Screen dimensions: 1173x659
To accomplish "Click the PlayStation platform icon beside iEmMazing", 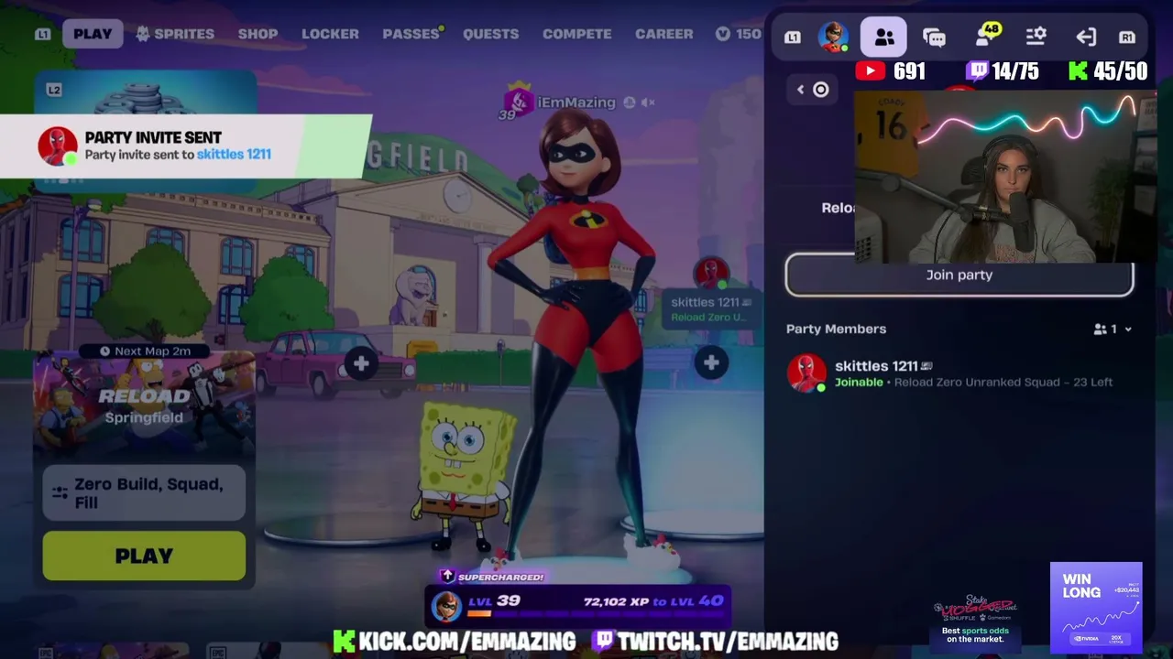I will pyautogui.click(x=630, y=103).
